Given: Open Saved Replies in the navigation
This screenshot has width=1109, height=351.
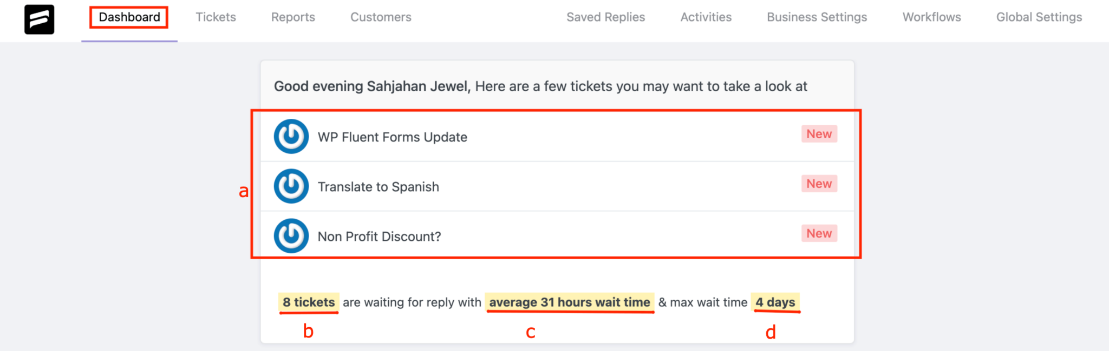Looking at the screenshot, I should click(x=605, y=17).
